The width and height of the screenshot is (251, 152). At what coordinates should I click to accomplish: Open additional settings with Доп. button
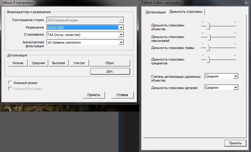(x=110, y=72)
